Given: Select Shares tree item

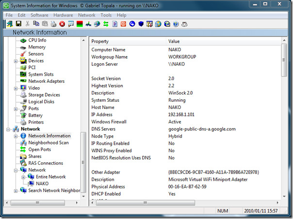Looking at the screenshot, I should [x=35, y=156].
